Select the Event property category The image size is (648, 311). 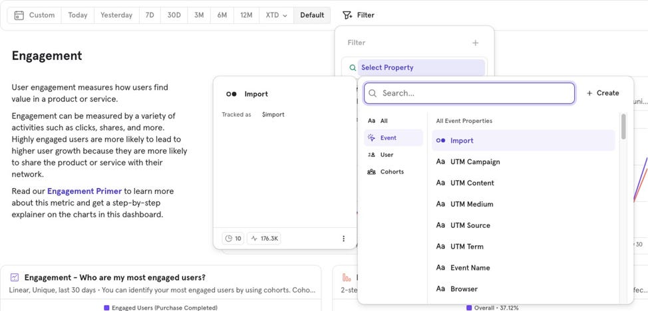coord(393,138)
